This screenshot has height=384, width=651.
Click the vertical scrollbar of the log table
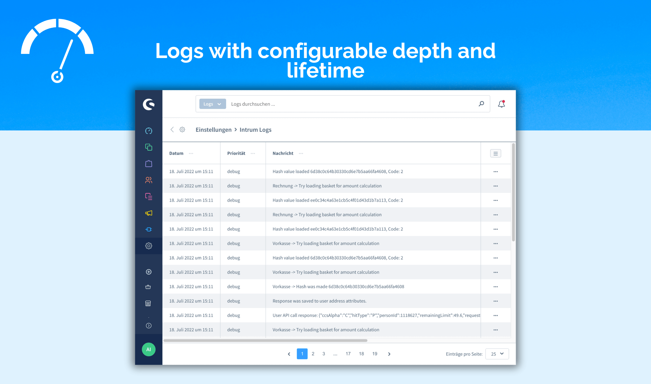[x=513, y=193]
